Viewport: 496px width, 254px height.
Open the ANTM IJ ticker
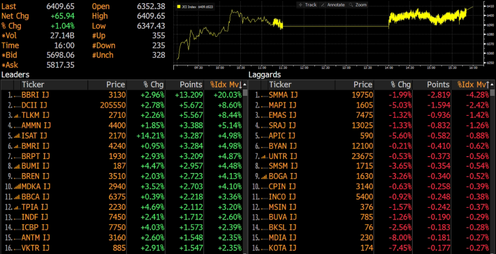tap(36, 238)
